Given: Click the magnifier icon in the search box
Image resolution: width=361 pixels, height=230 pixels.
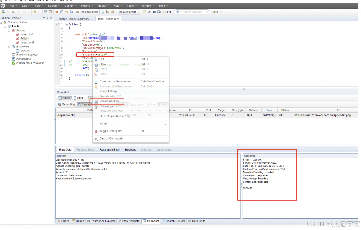Looking at the screenshot, I should coord(207,12).
